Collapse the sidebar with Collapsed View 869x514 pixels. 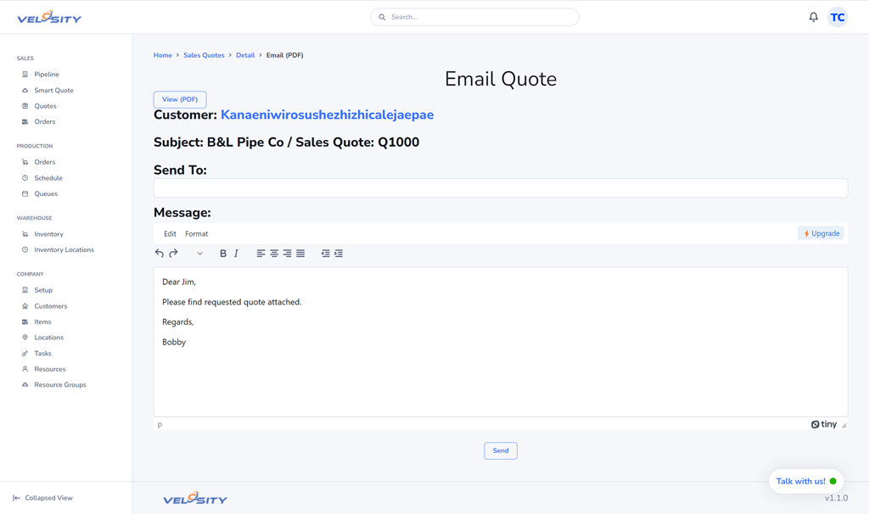[x=42, y=498]
